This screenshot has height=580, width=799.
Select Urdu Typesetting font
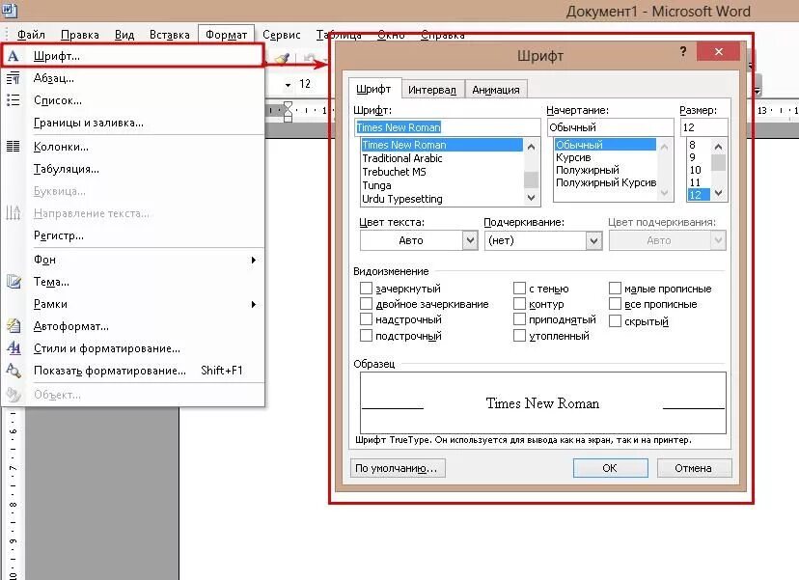tap(442, 199)
